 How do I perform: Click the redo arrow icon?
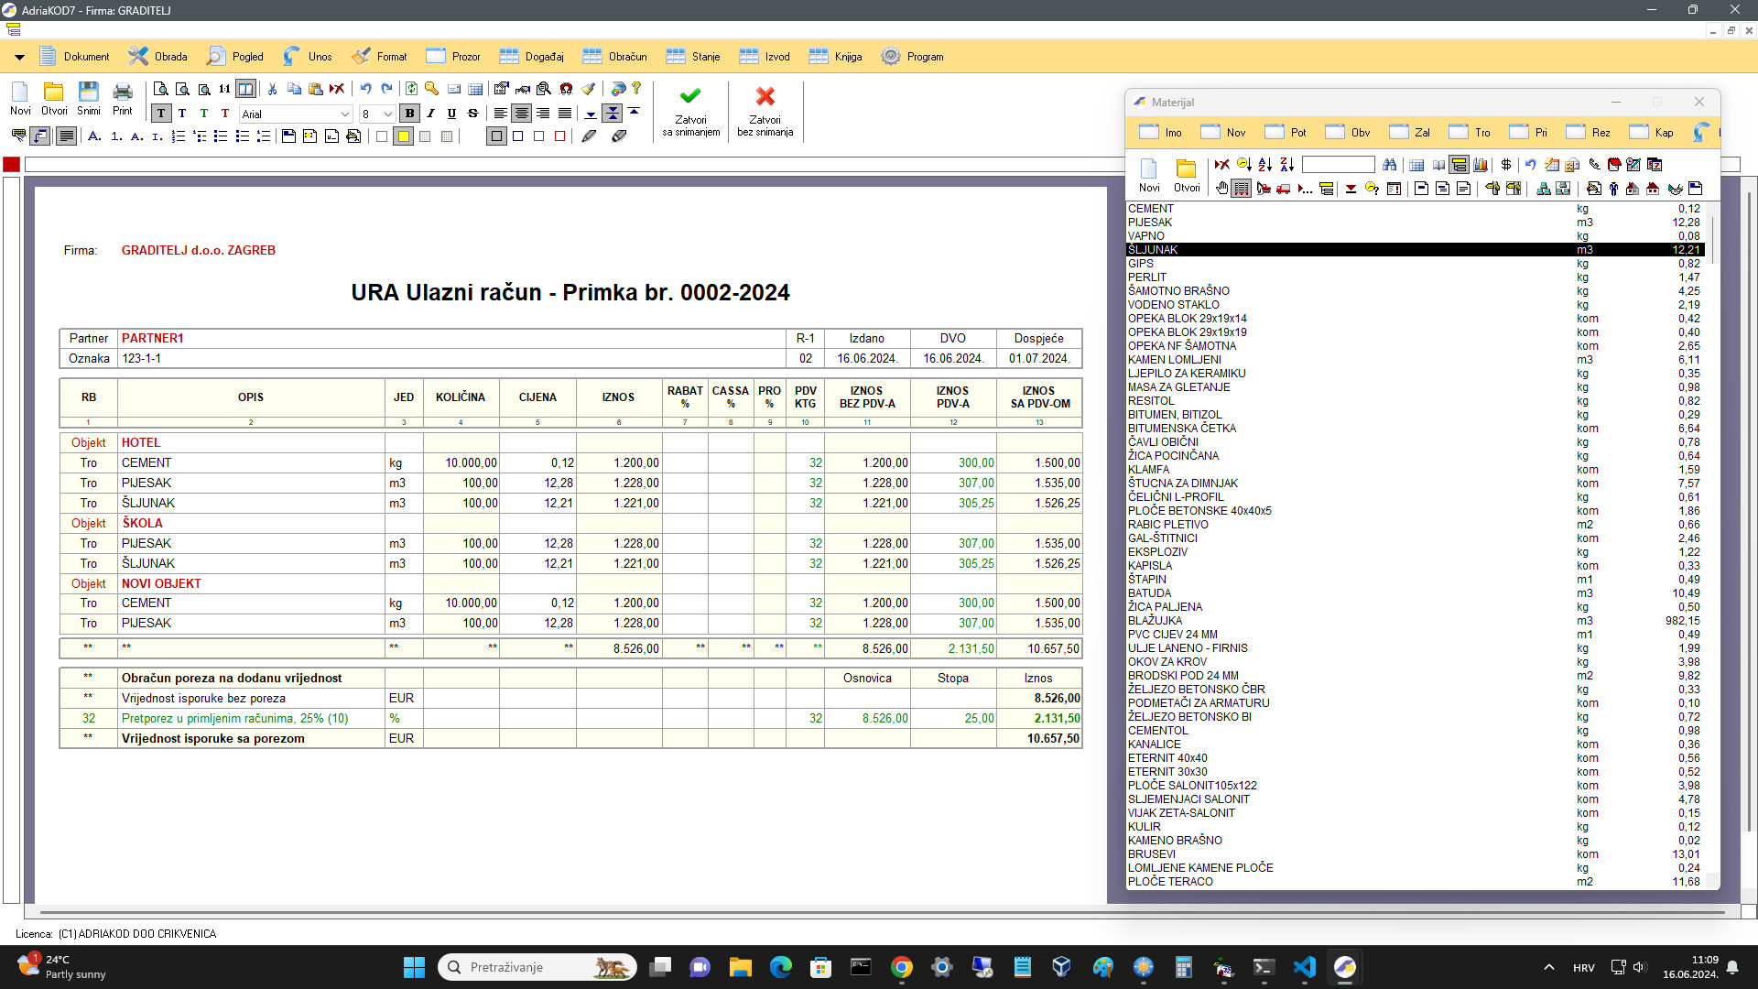pyautogui.click(x=386, y=89)
